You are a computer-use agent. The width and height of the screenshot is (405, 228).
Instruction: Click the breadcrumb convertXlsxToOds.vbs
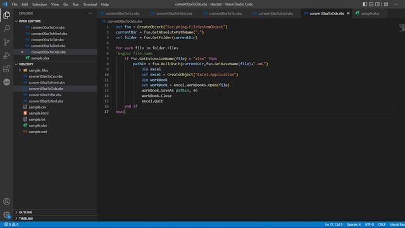pos(125,21)
